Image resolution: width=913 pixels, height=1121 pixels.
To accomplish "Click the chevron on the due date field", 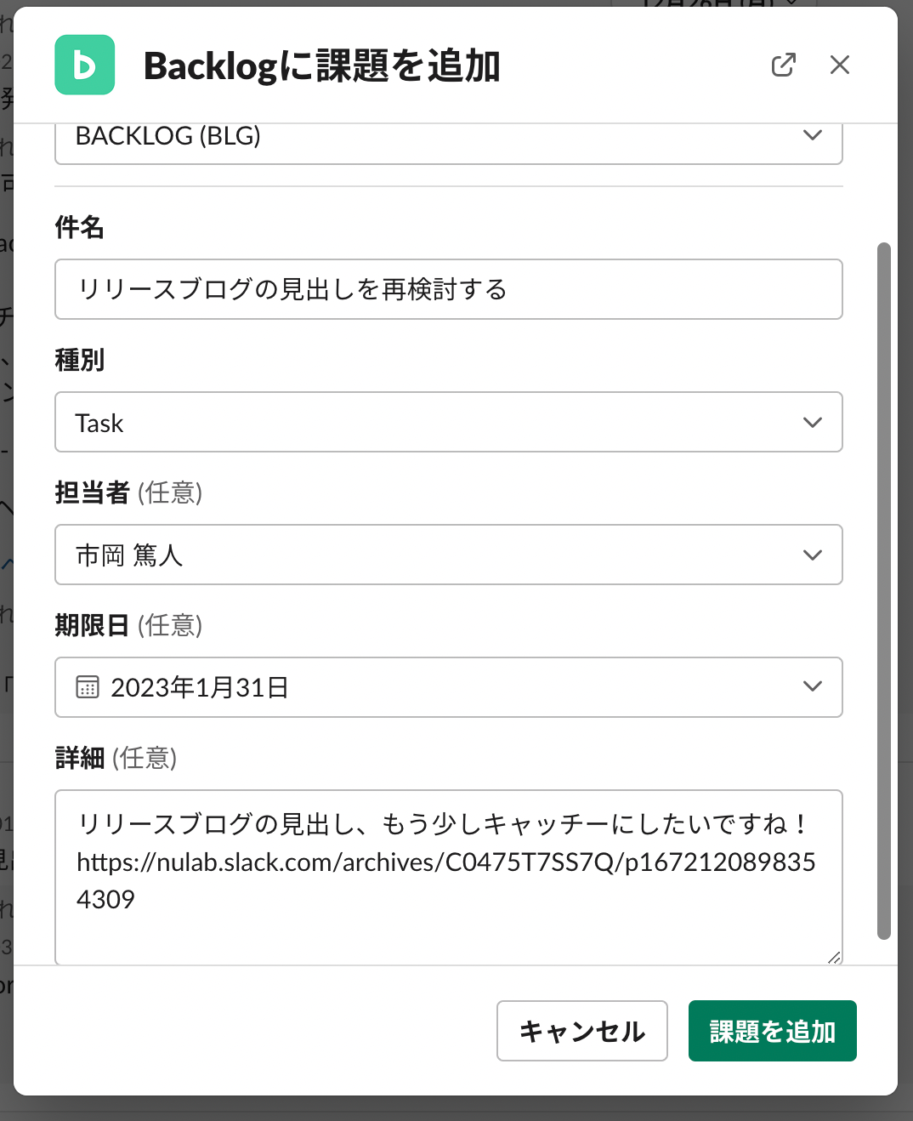I will coord(813,687).
